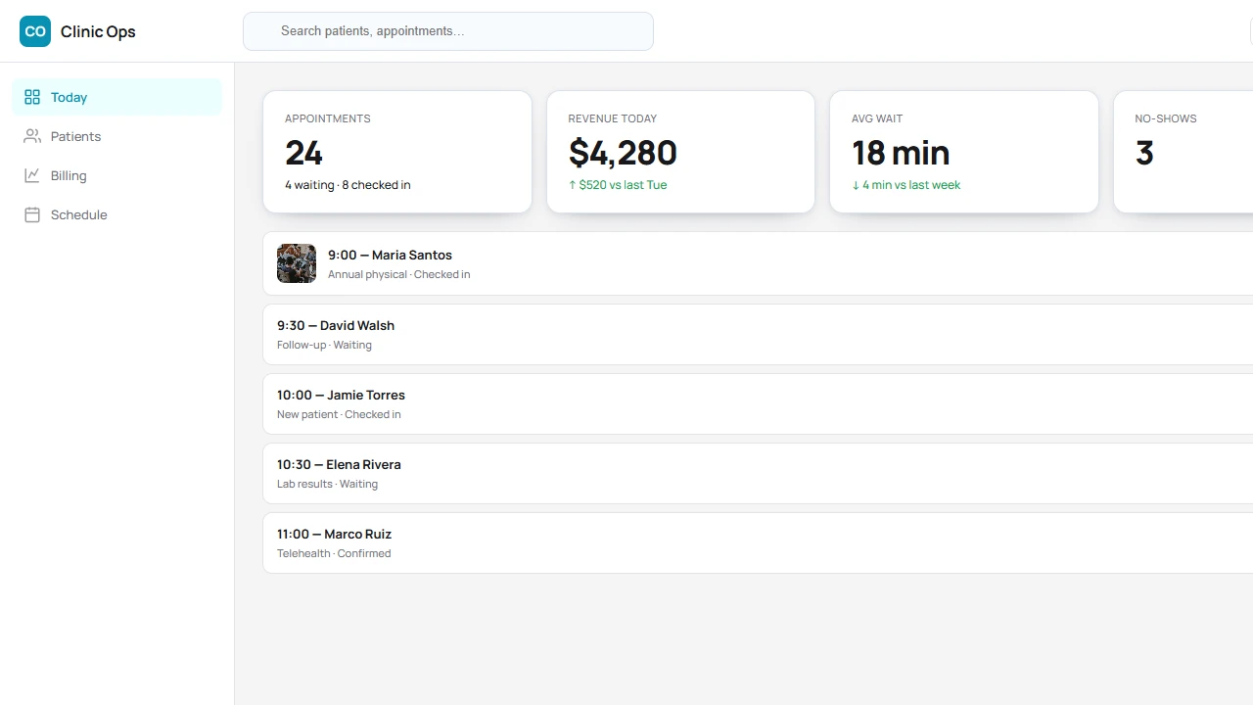Click '↑ $520 vs last Tue' text
1253x705 pixels.
(618, 185)
